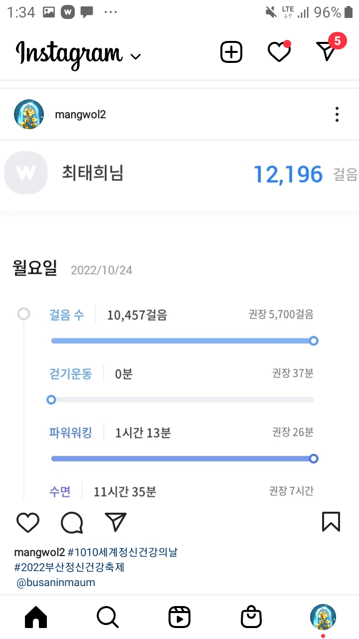Image resolution: width=359 pixels, height=639 pixels.
Task: Open my profile tab avatar
Action: [x=323, y=617]
